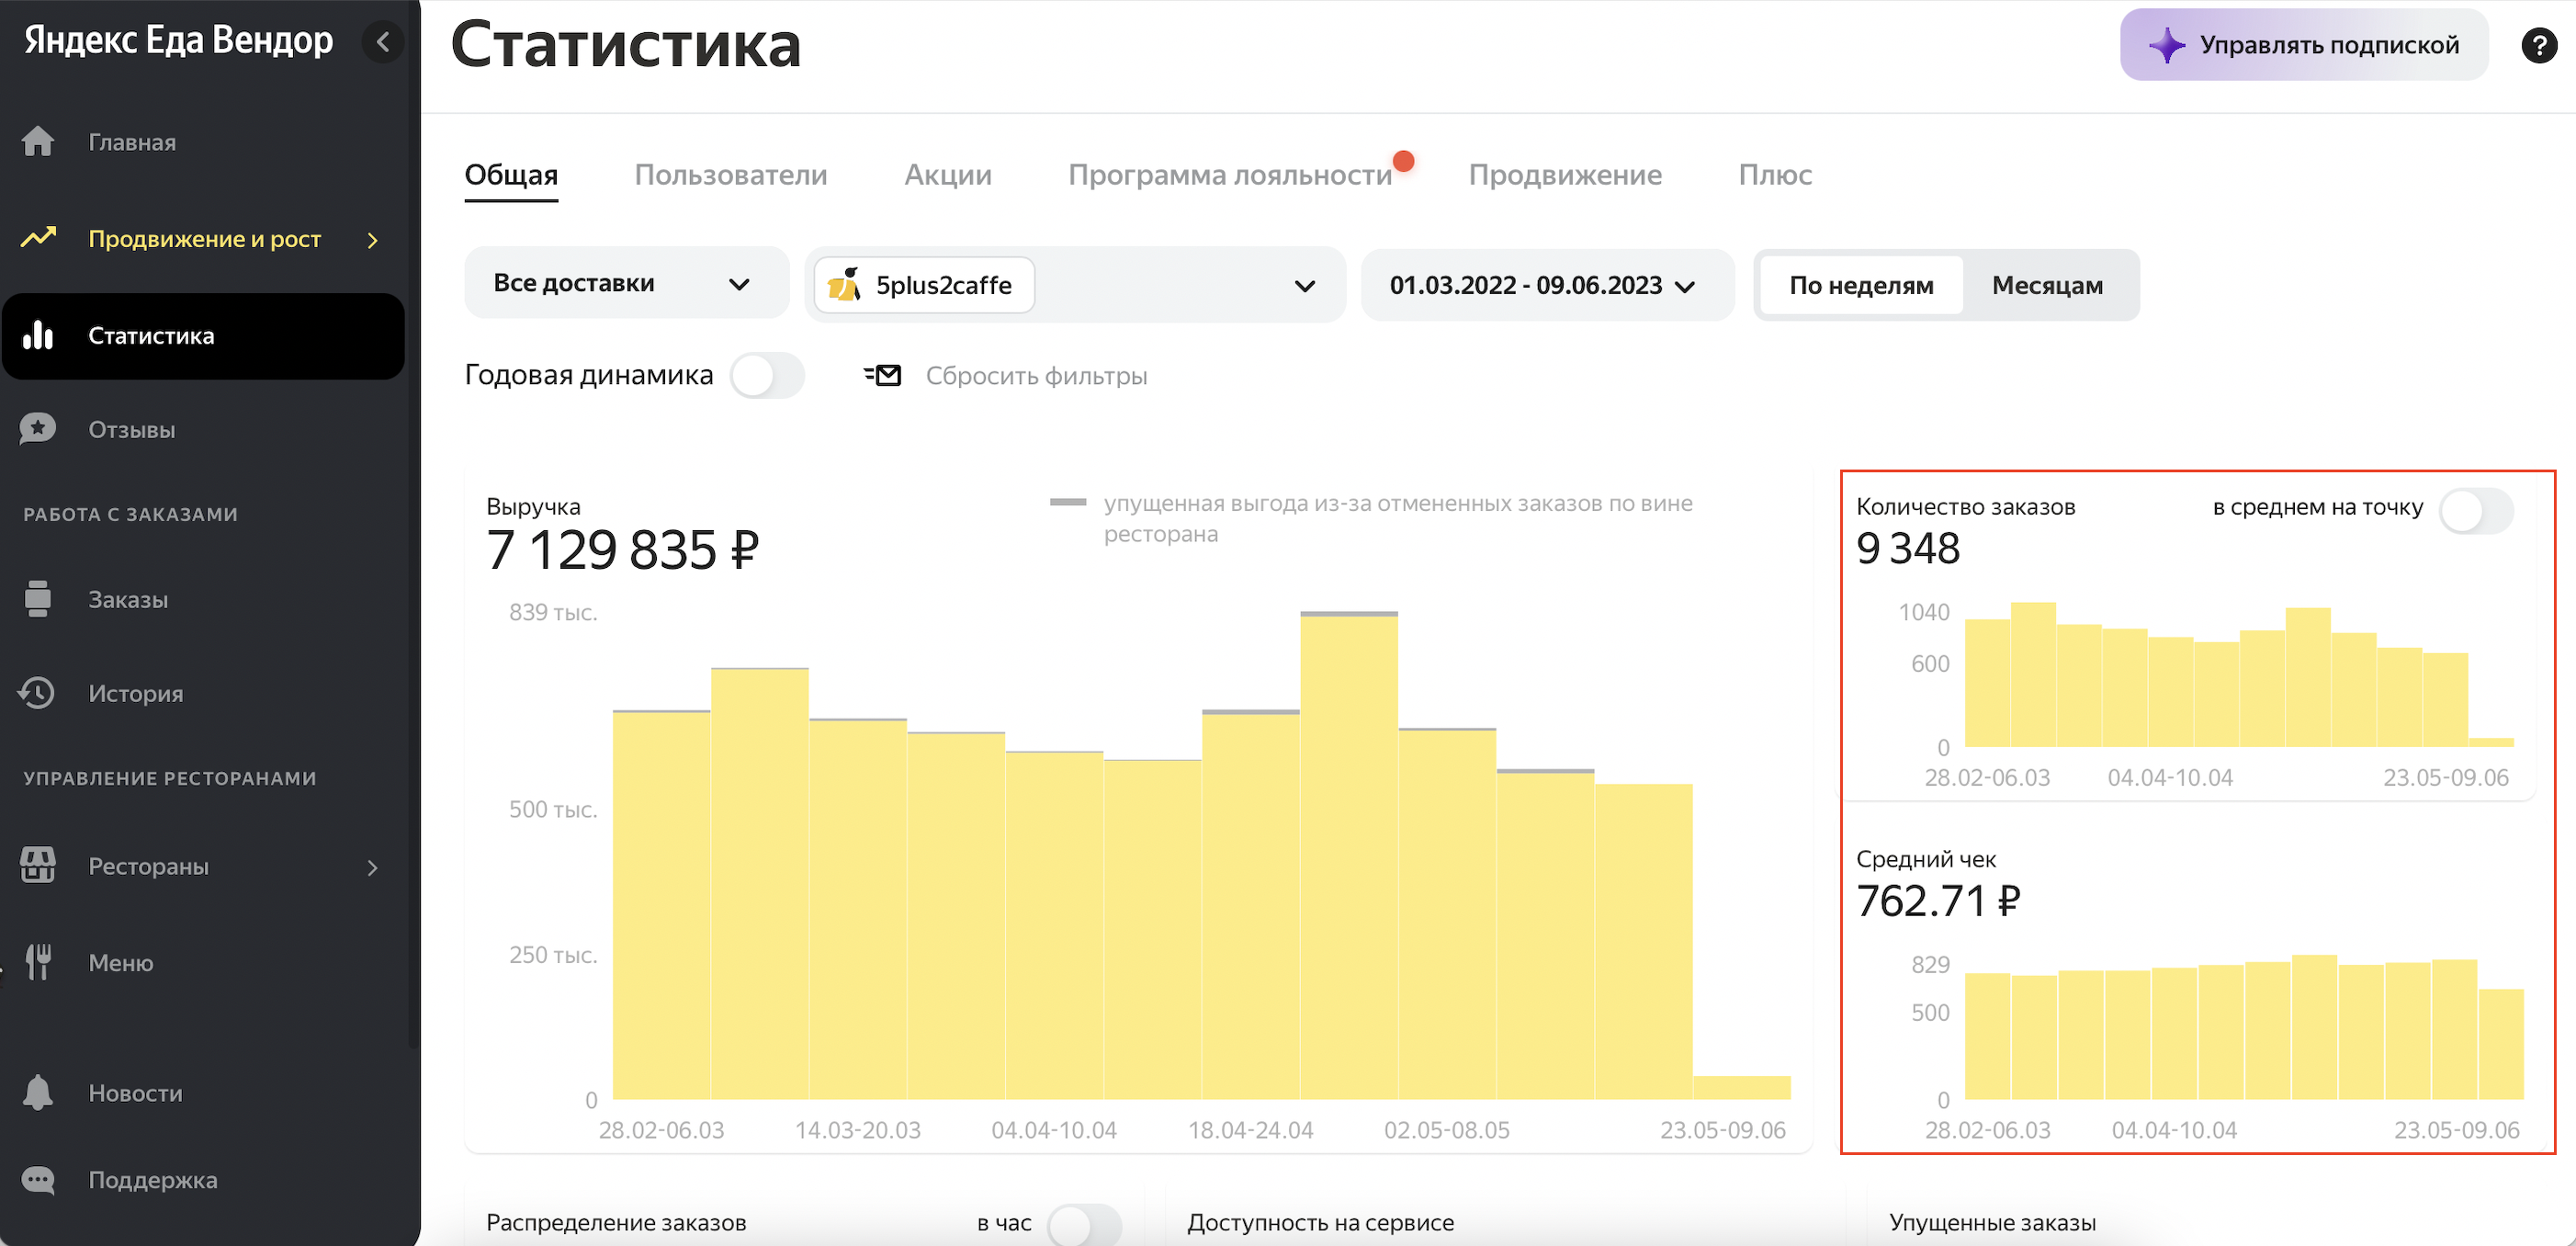Click the Поддержка support chat icon
Screen dimensions: 2576x1246
tap(38, 1180)
